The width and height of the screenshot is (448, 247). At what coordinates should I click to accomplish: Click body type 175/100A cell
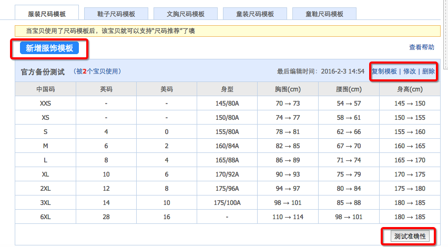(227, 202)
